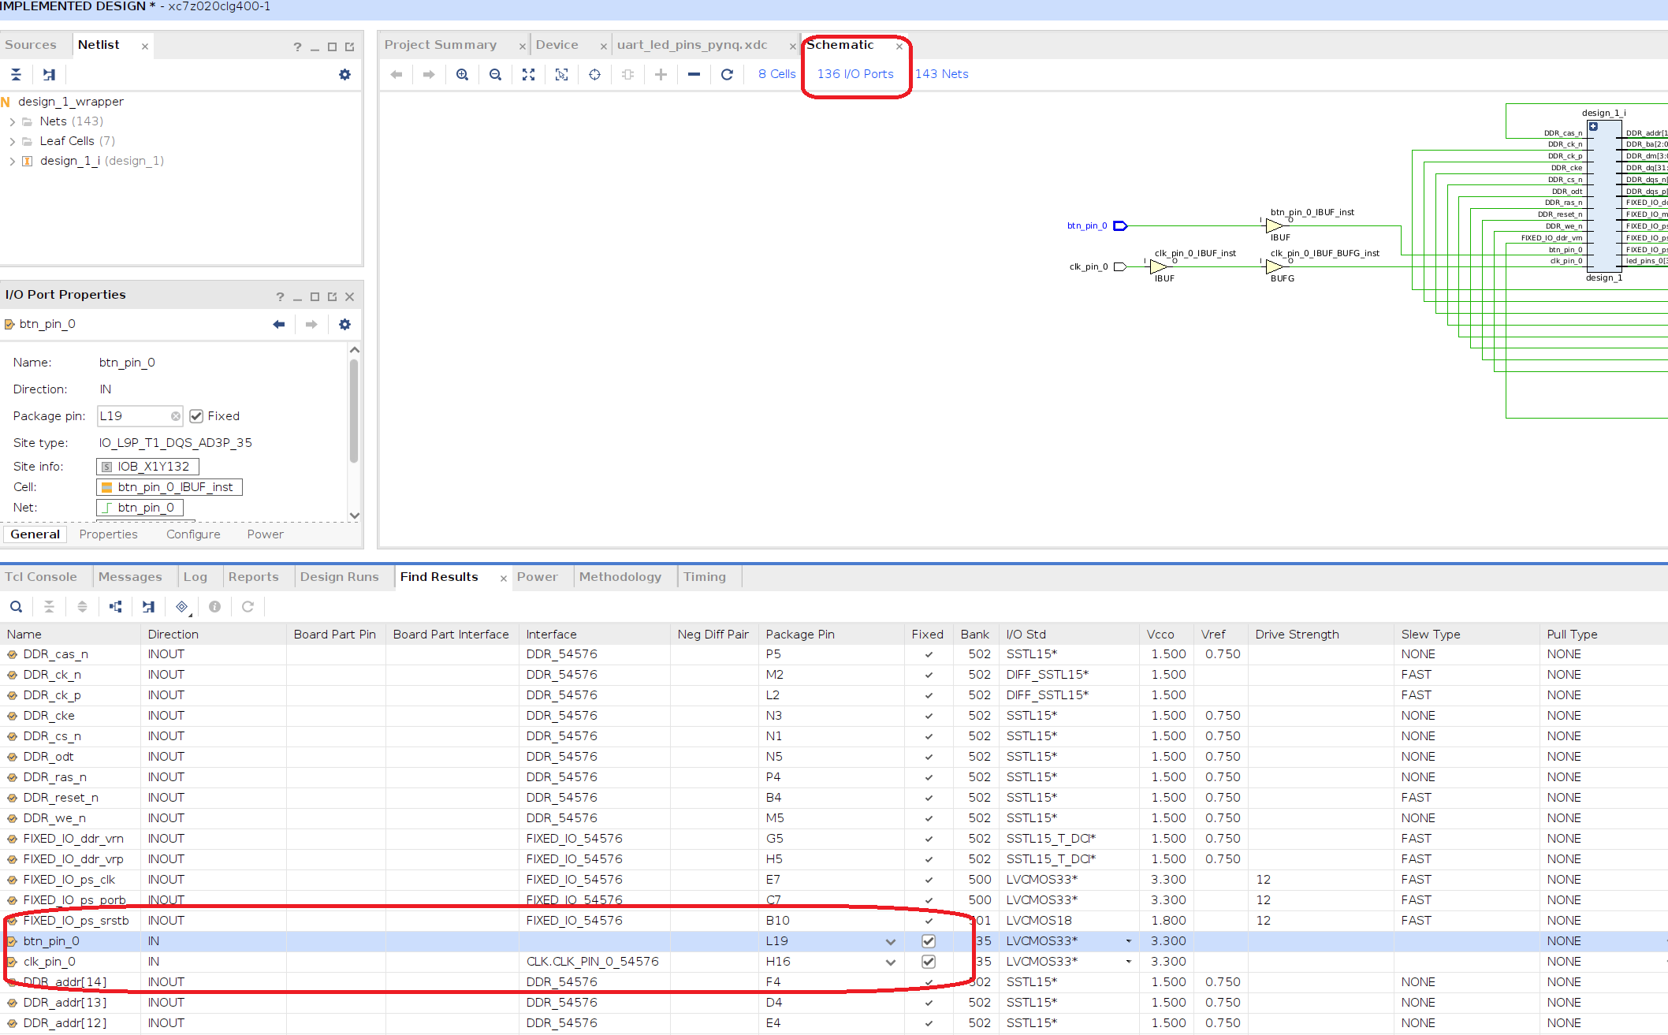This screenshot has height=1035, width=1668.
Task: Switch to the Sources tab
Action: pos(31,45)
